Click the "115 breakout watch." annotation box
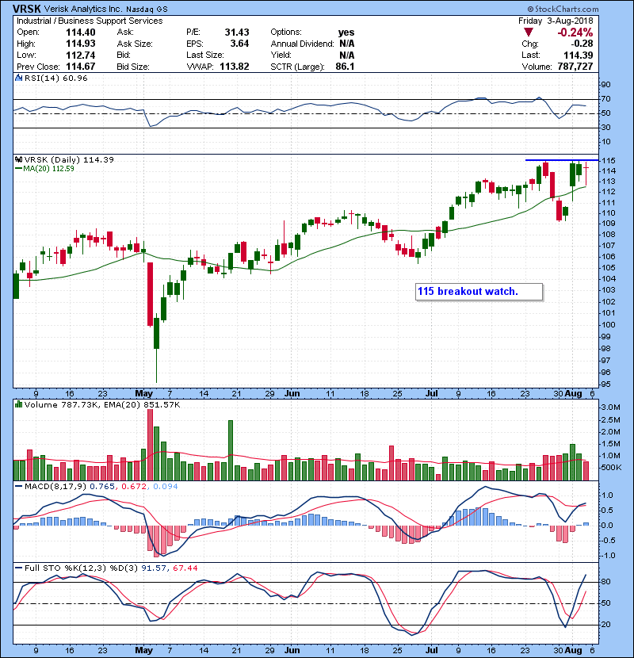The height and width of the screenshot is (658, 634). (x=479, y=292)
